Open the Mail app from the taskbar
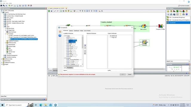 coord(50,105)
